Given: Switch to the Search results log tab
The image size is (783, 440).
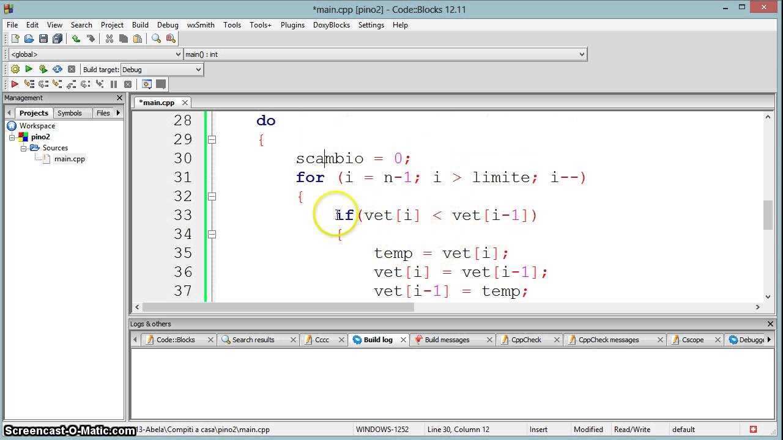Looking at the screenshot, I should point(253,340).
